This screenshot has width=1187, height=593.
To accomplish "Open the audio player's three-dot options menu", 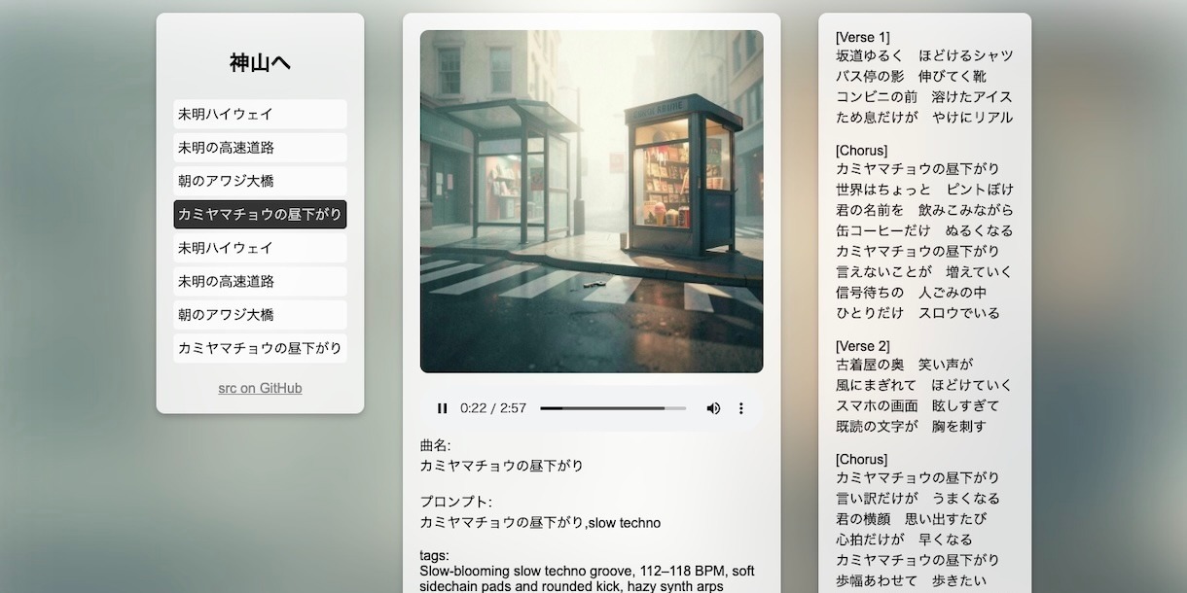I will click(740, 408).
